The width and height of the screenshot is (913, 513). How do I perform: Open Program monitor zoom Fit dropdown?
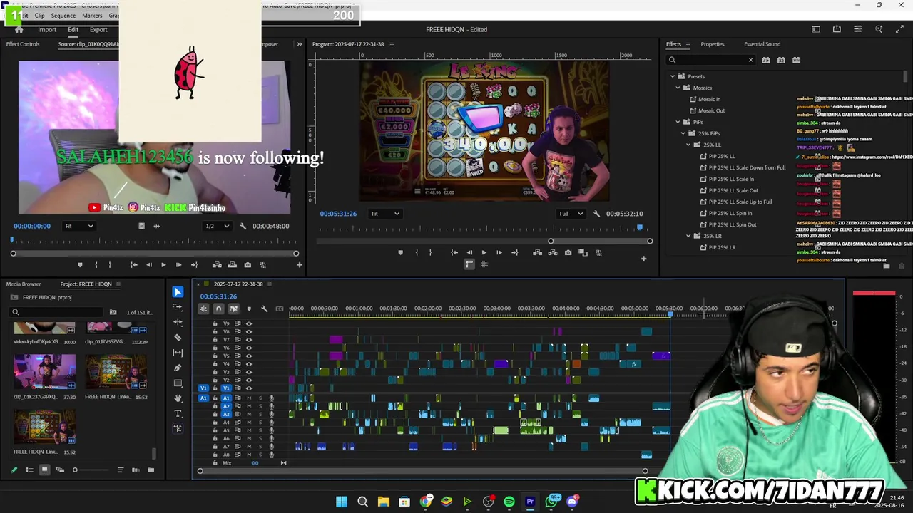(x=384, y=214)
